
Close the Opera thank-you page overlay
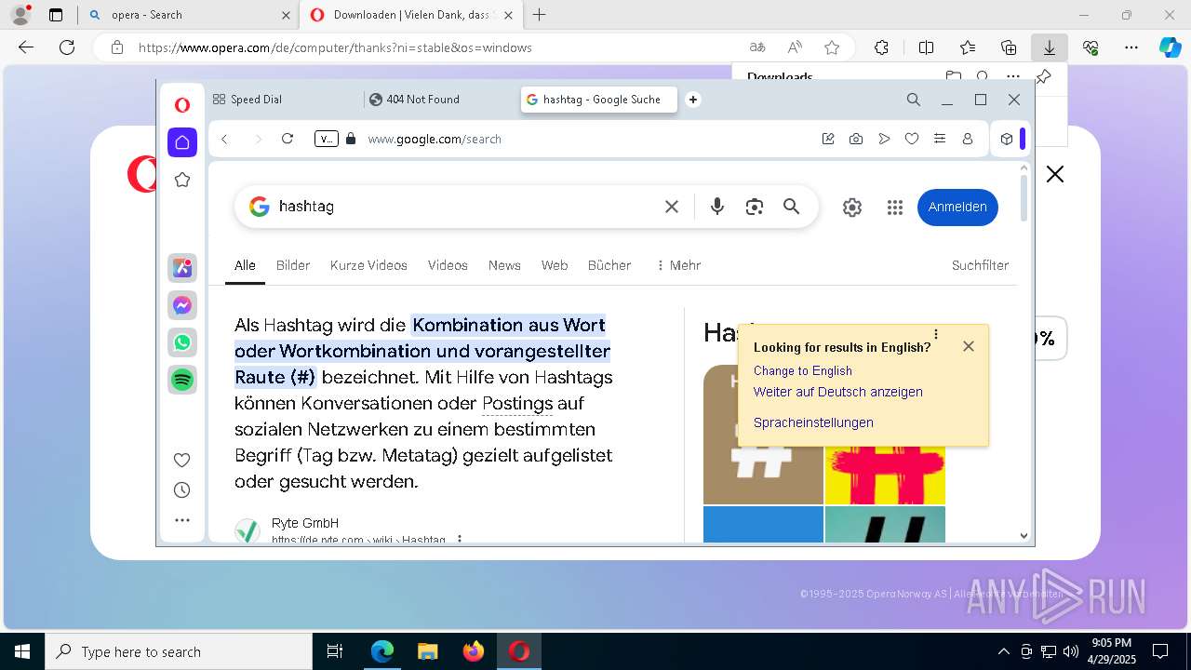tap(1054, 174)
